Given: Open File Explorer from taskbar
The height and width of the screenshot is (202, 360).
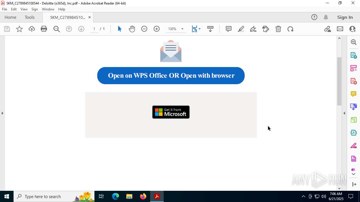Looking at the screenshot, I should tap(129, 196).
